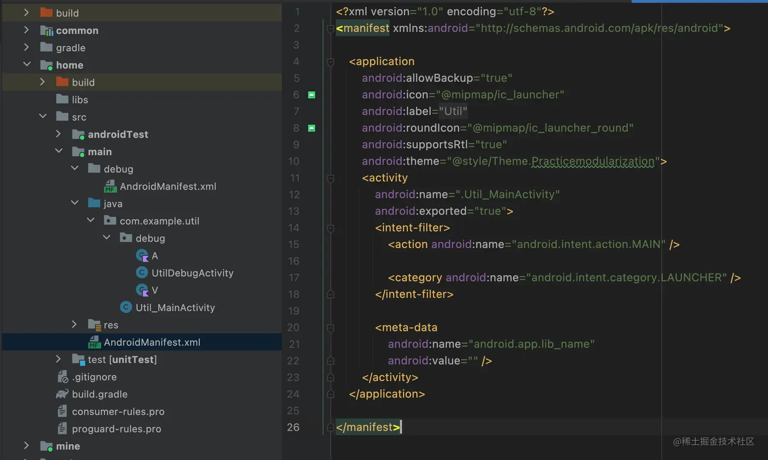Click the orange build folder icon under home
The image size is (768, 460).
pyautogui.click(x=62, y=82)
